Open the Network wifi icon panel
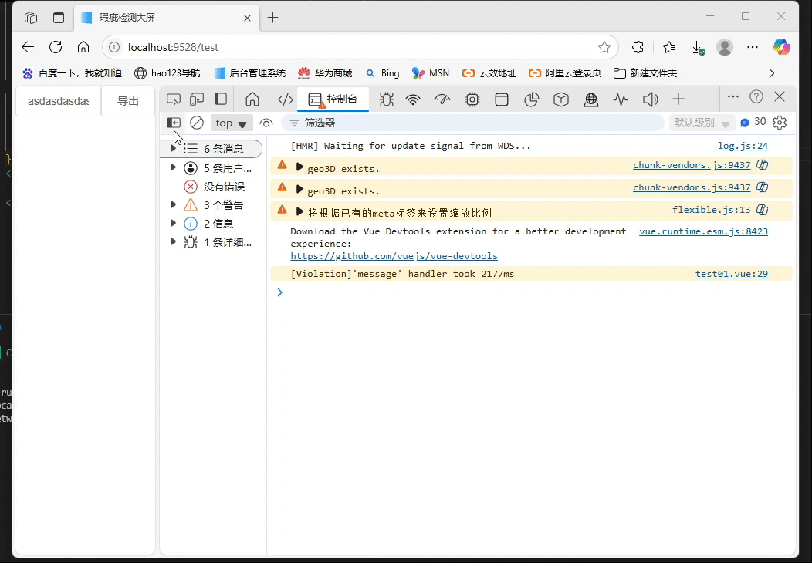The width and height of the screenshot is (812, 563). click(x=413, y=99)
